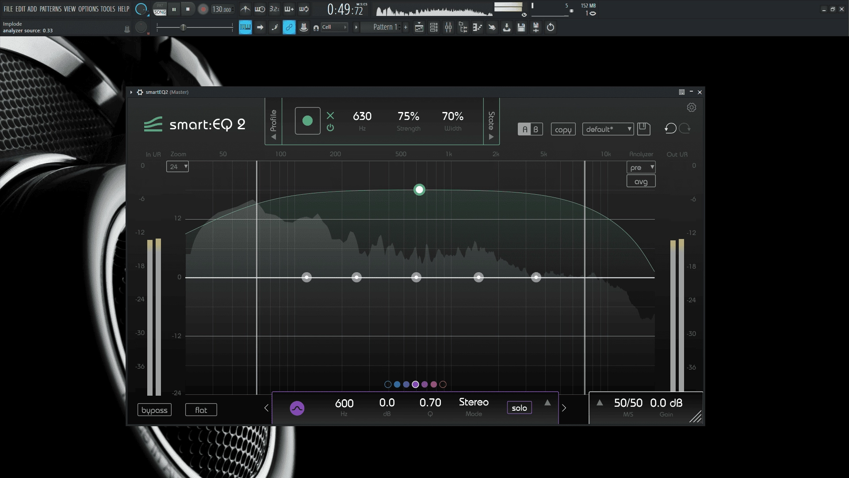
Task: Open the playlist view icon
Action: (x=419, y=27)
